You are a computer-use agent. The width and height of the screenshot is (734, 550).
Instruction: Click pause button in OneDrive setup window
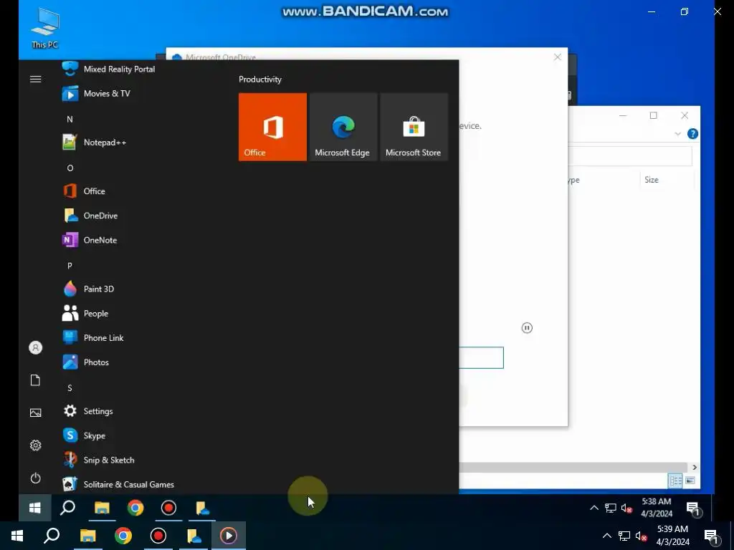coord(527,328)
